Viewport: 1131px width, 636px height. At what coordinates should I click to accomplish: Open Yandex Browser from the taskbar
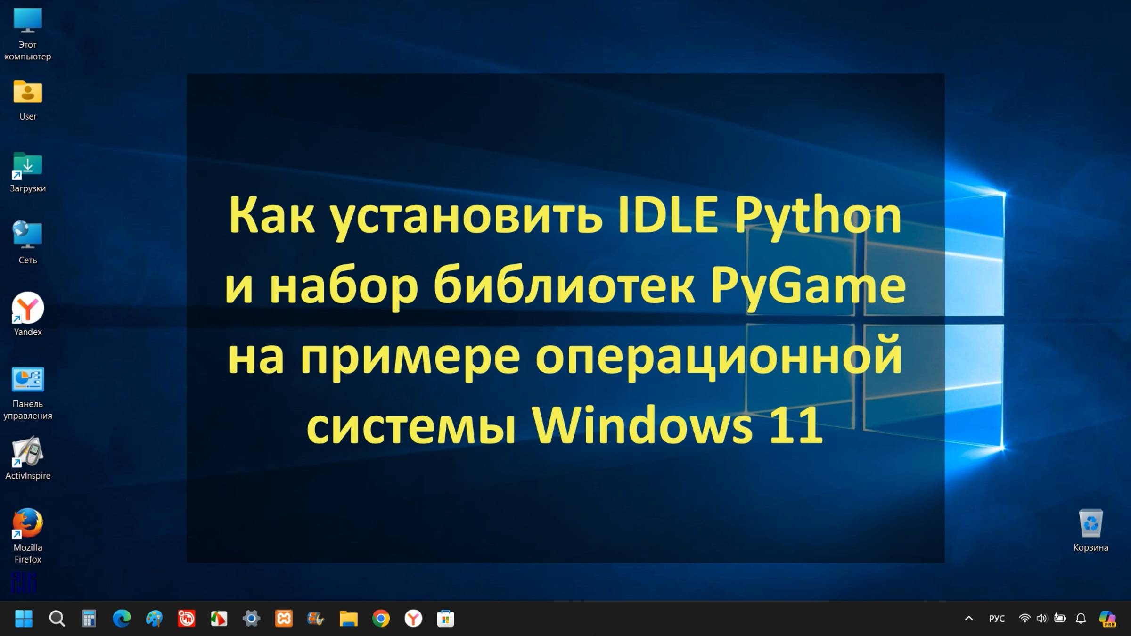tap(413, 620)
